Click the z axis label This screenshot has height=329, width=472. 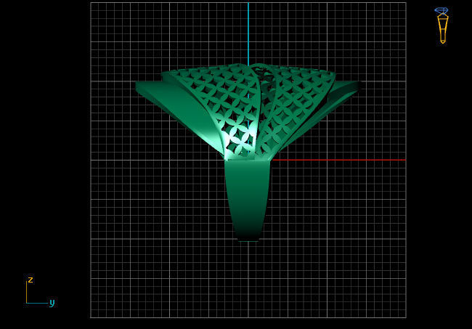[x=30, y=280]
